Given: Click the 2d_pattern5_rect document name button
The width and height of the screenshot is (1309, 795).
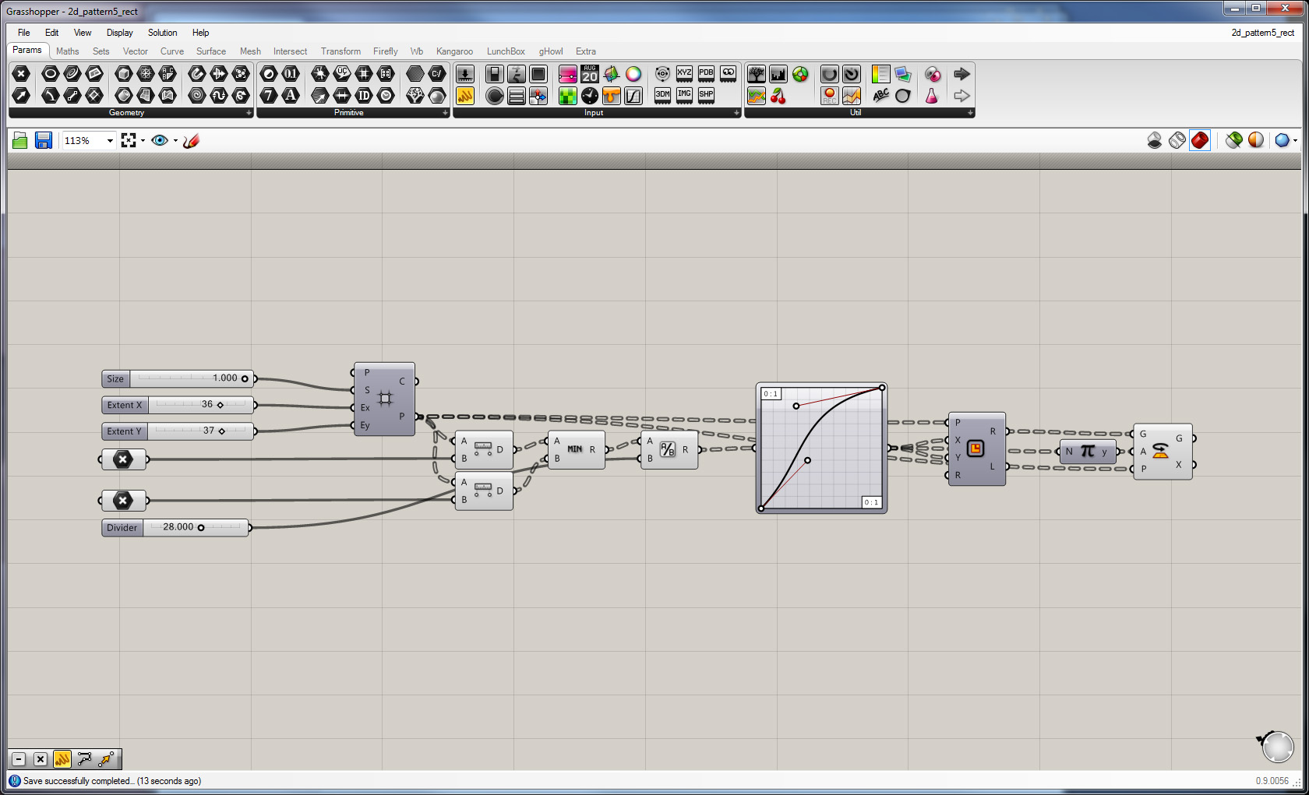Looking at the screenshot, I should coord(1262,33).
